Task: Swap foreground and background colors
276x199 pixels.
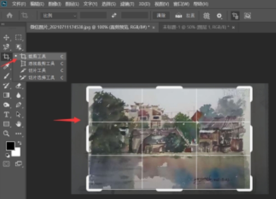Action: tap(20, 143)
